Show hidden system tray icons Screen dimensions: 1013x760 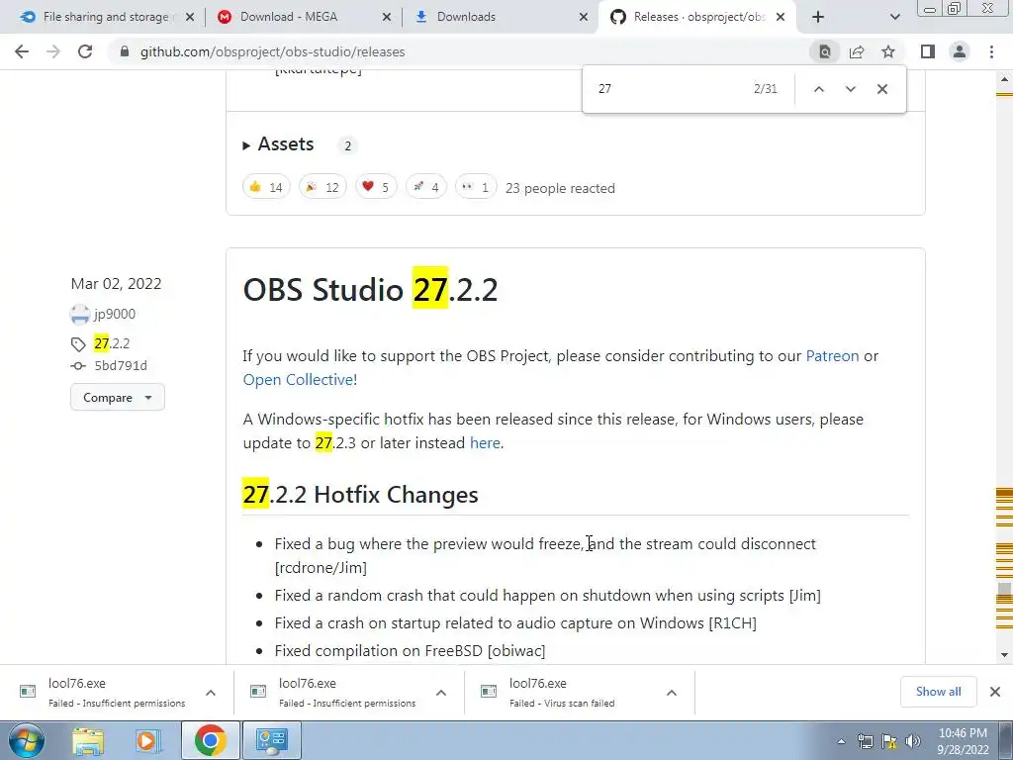pyautogui.click(x=841, y=742)
